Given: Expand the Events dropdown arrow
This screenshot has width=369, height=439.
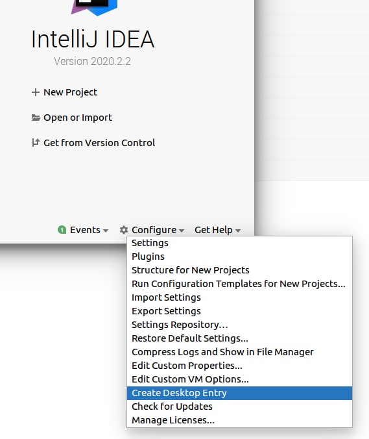Looking at the screenshot, I should pyautogui.click(x=106, y=231).
